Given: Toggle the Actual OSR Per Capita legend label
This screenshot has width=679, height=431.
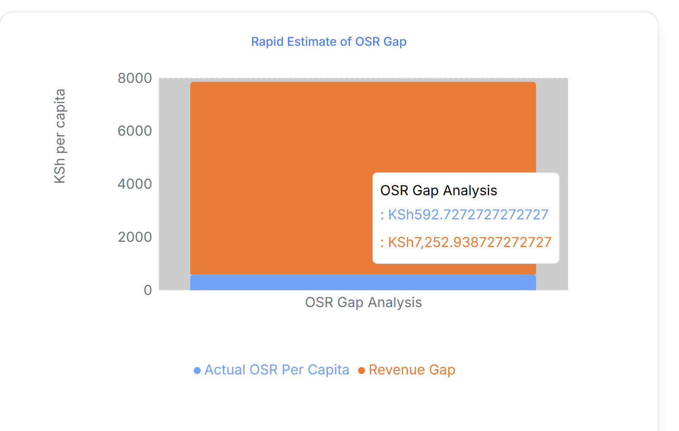Looking at the screenshot, I should coord(276,370).
